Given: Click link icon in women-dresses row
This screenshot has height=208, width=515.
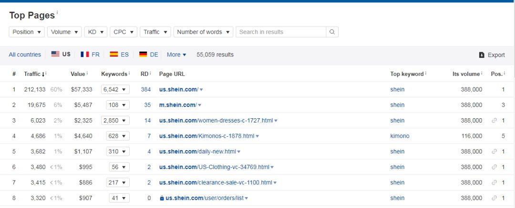Looking at the screenshot, I should coord(494,120).
